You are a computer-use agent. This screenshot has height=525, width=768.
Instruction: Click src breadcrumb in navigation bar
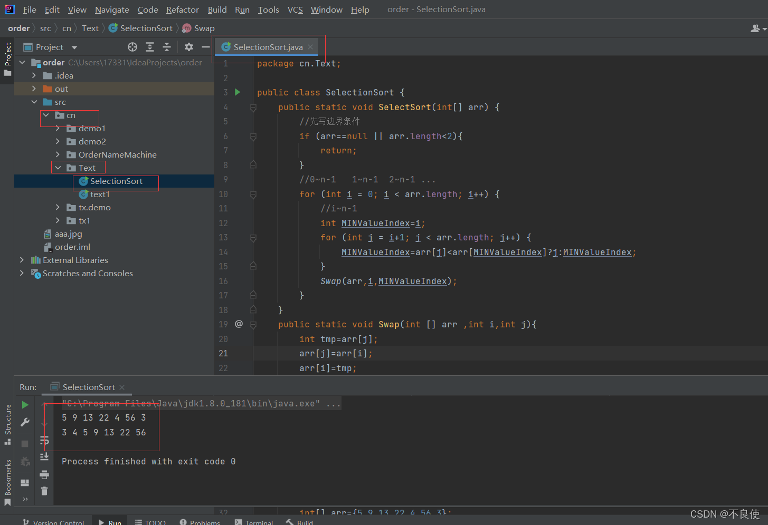point(45,28)
